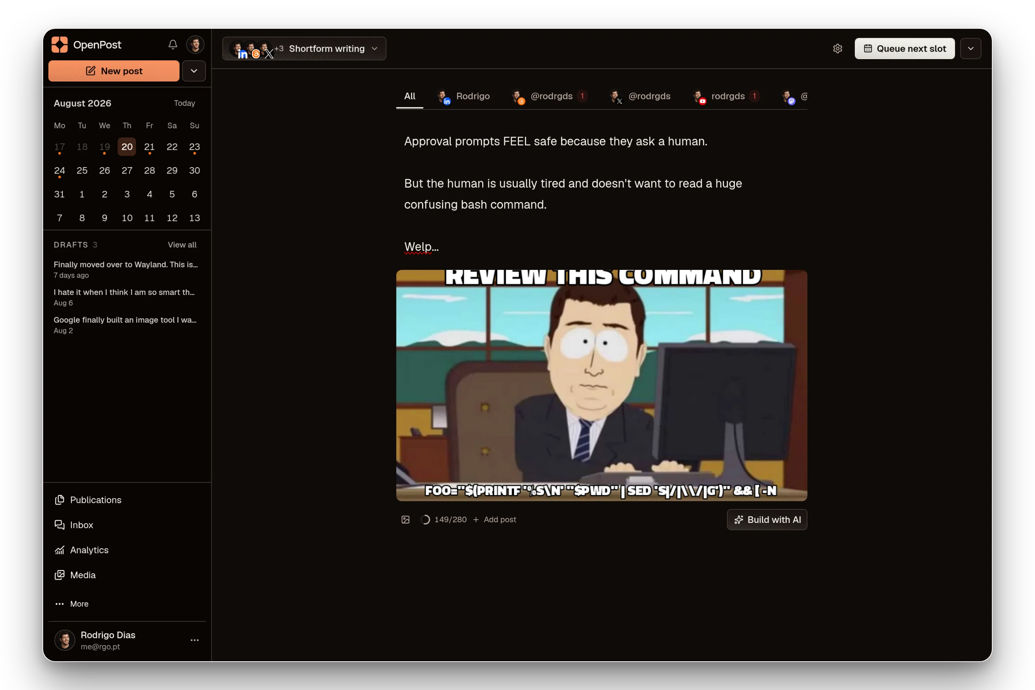Select day 31 in the calendar
The height and width of the screenshot is (690, 1035).
pyautogui.click(x=59, y=194)
